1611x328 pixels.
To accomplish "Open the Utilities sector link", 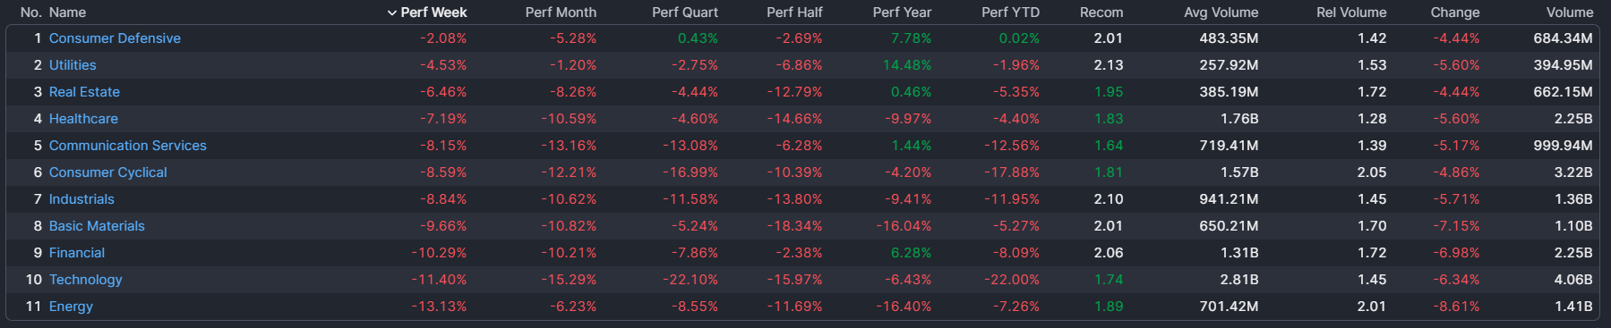I will tap(73, 65).
